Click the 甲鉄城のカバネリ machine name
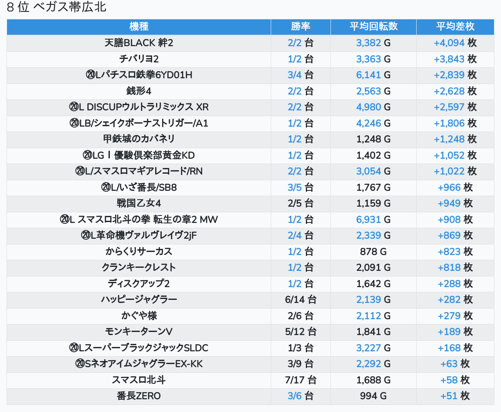 point(139,139)
